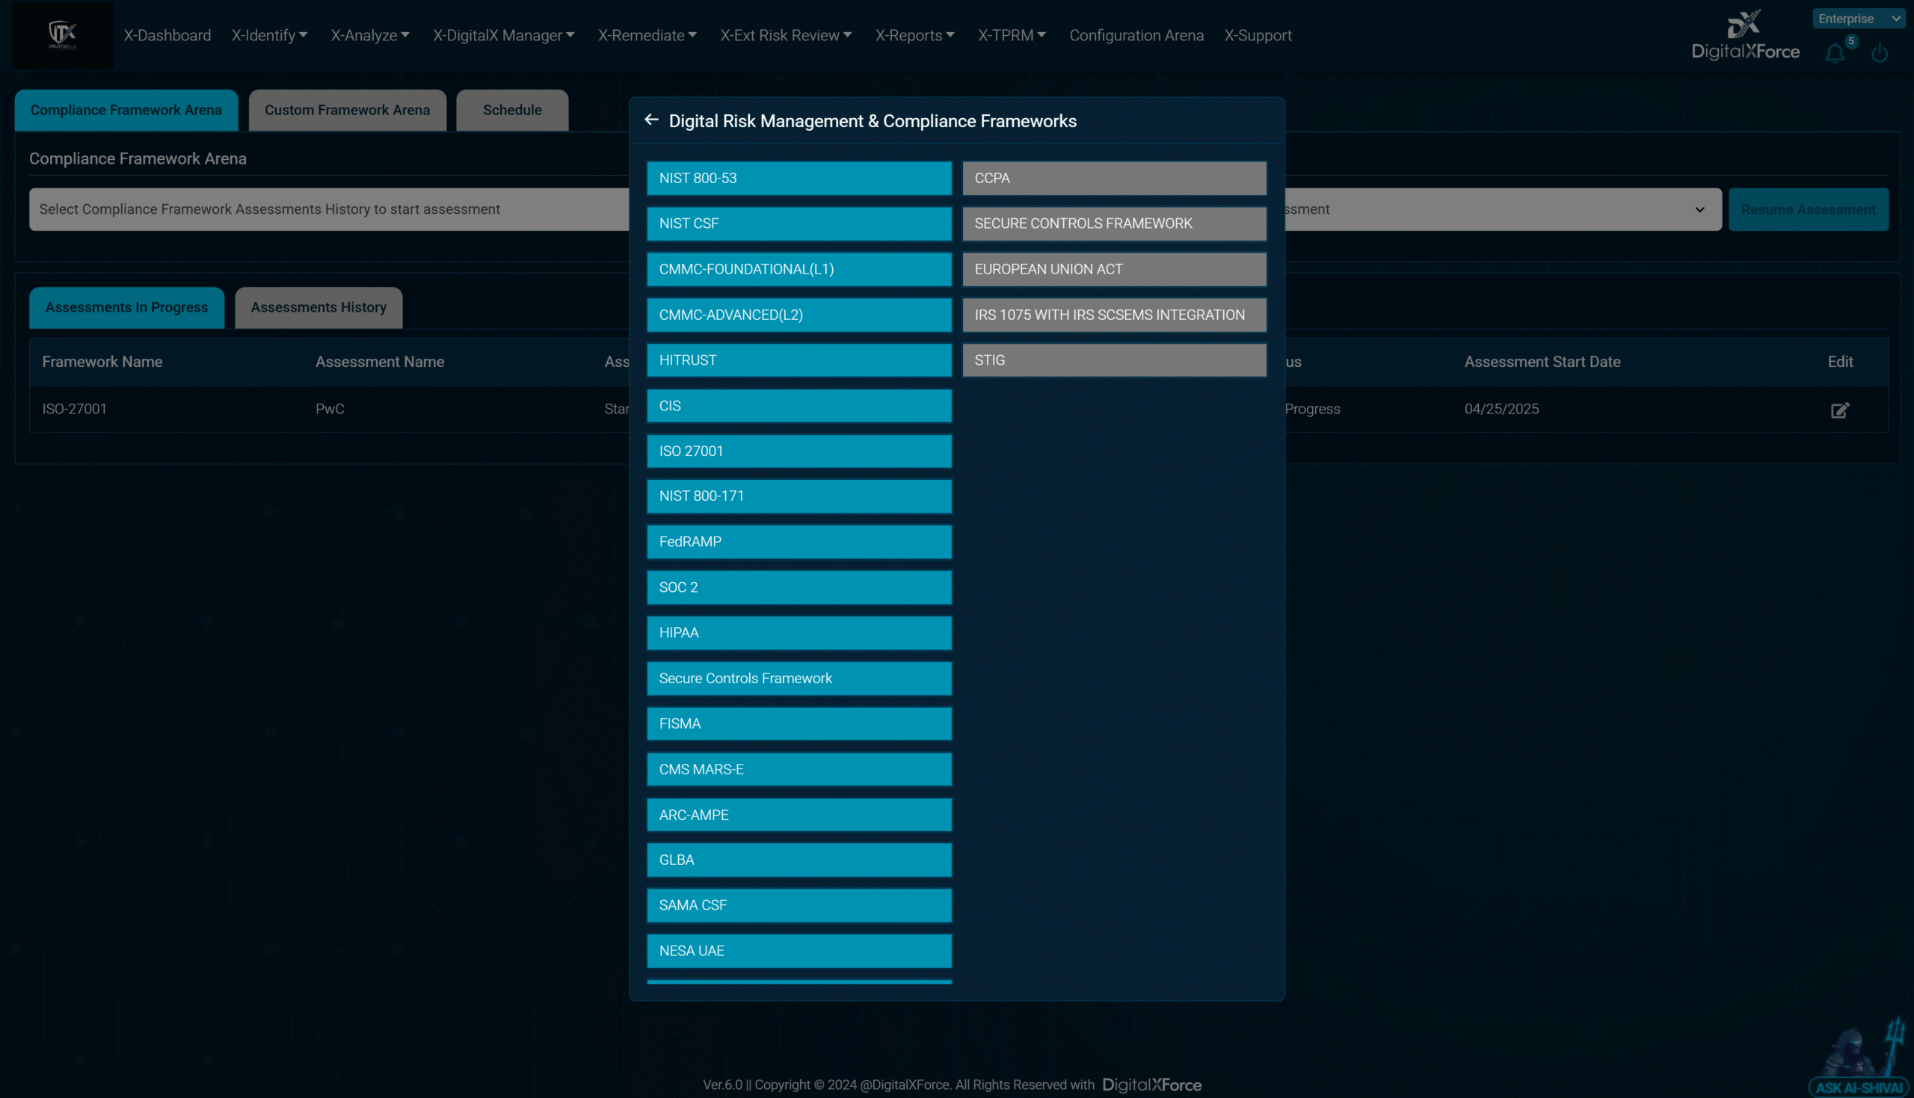This screenshot has width=1914, height=1098.
Task: Open the Ask AI-Shiva assistant
Action: [x=1860, y=1059]
